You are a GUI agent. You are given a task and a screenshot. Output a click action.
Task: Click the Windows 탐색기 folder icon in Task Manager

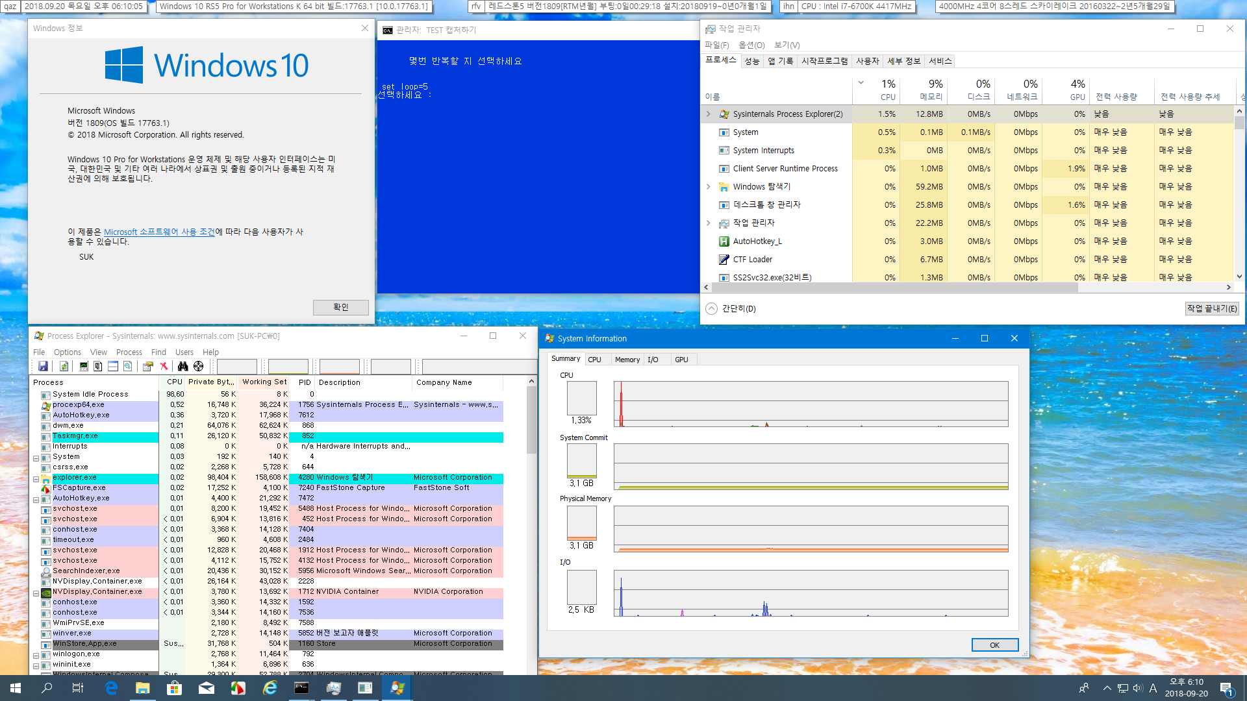[724, 187]
